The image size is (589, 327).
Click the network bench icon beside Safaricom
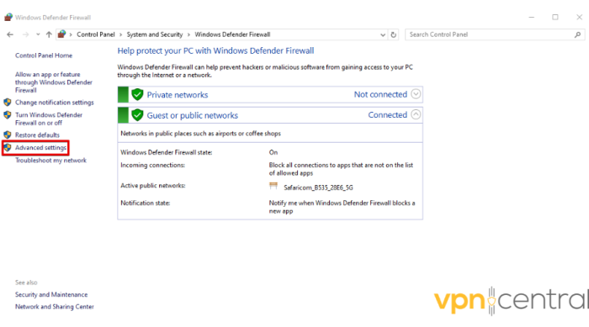tap(273, 186)
